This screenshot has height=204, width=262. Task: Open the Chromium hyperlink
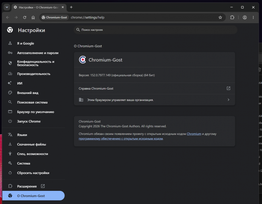coord(194,134)
